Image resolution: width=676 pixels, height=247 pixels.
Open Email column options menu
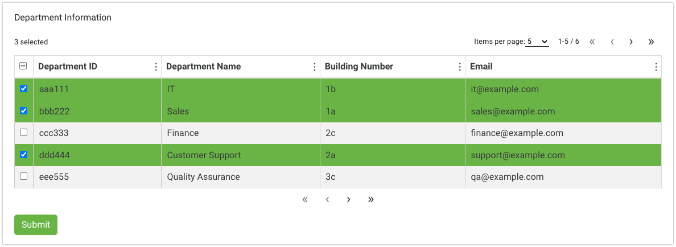click(x=656, y=67)
